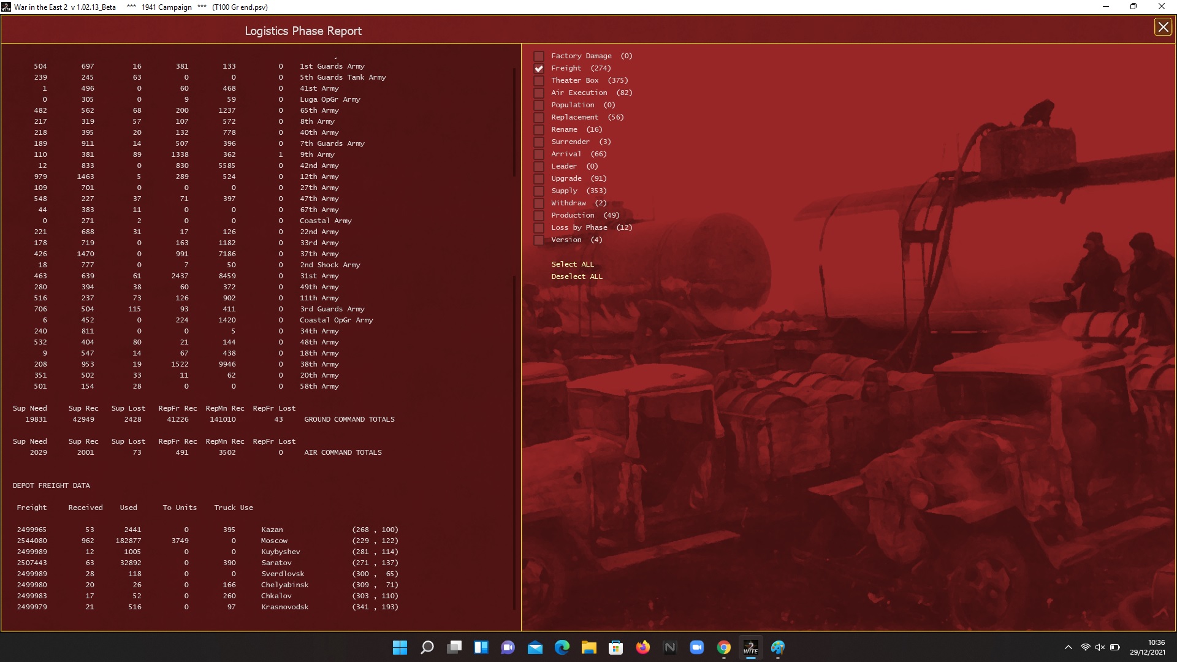Open File Explorer from taskbar

click(x=588, y=647)
